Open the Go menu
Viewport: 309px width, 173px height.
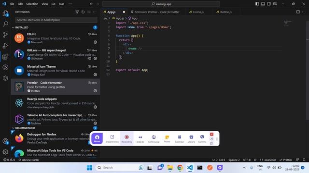coord(54,4)
